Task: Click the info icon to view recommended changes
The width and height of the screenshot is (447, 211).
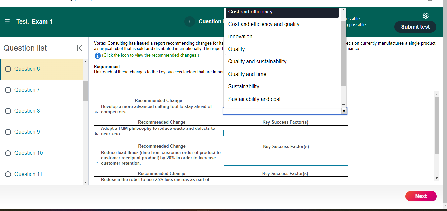Action: click(97, 55)
